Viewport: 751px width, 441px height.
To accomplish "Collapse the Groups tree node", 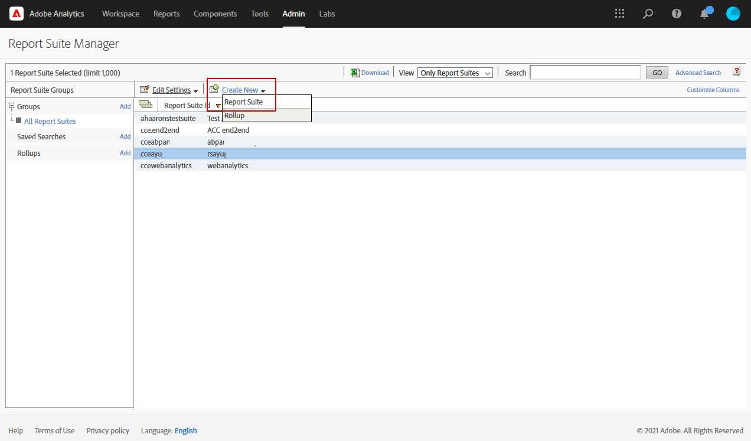I will pyautogui.click(x=11, y=106).
